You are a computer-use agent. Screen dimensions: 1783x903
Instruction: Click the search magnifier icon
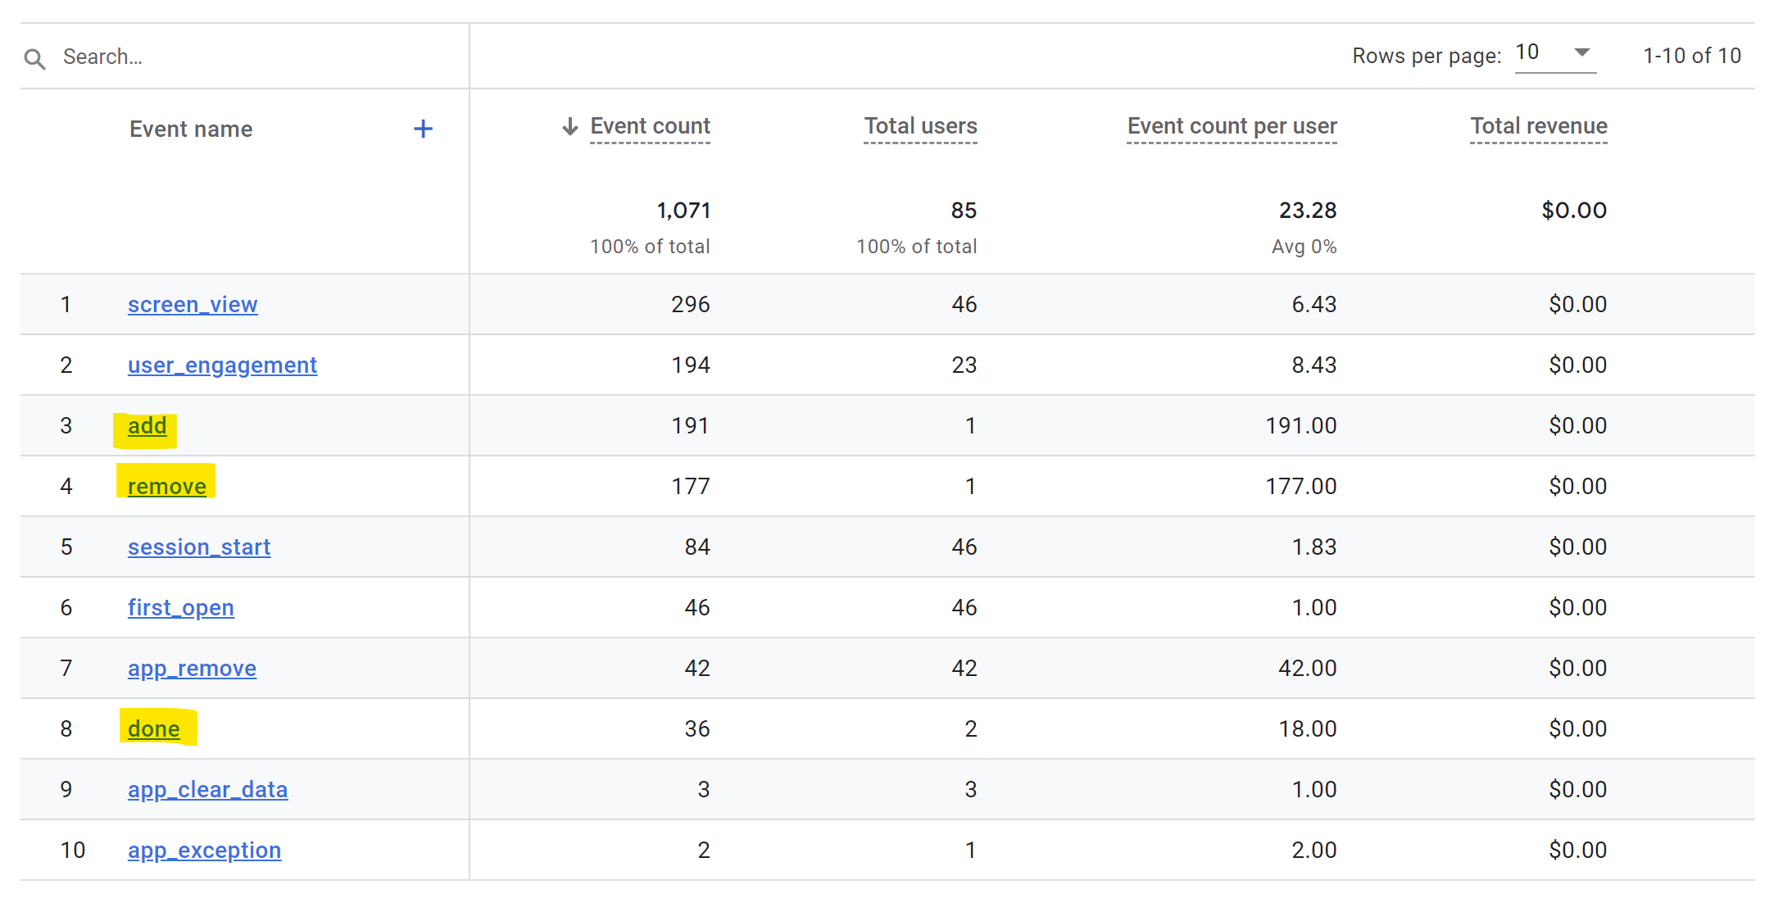pyautogui.click(x=34, y=58)
